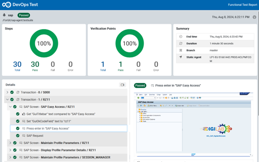
Task: Click the Duration value 1 minute 30 seconds
Action: tap(222, 44)
